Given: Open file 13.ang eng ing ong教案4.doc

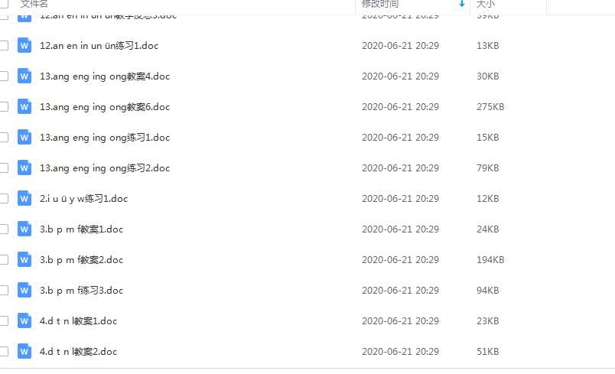Looking at the screenshot, I should point(105,76).
